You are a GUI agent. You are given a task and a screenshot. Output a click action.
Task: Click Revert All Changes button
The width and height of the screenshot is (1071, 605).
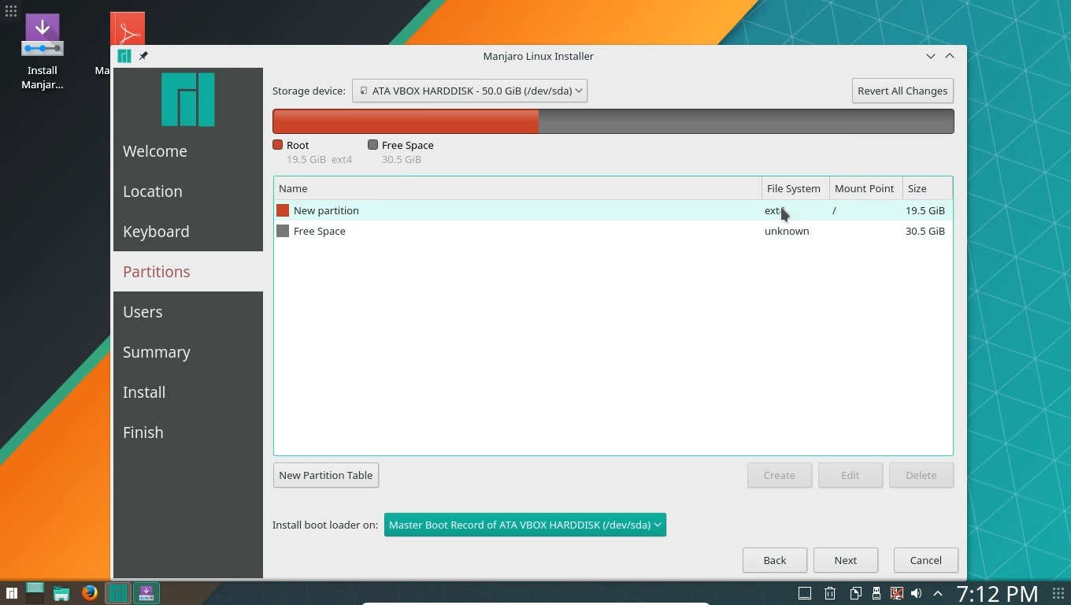click(902, 91)
